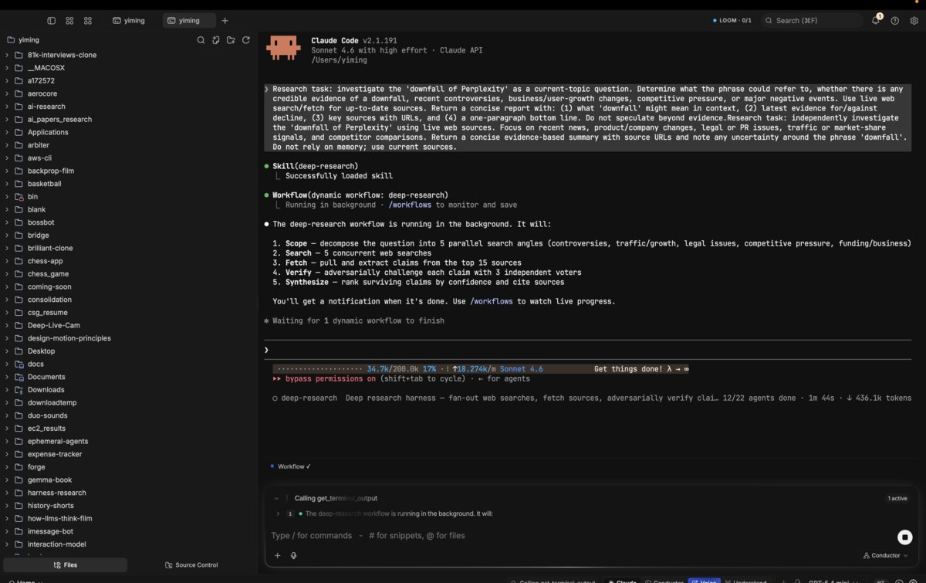Switch to the Source Control tab
Screen dimensions: 926x583
[x=192, y=564]
